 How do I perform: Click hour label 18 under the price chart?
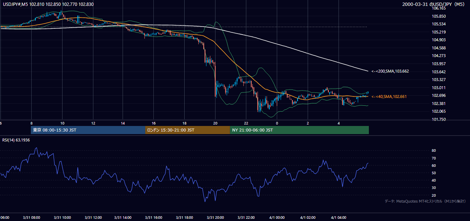pyautogui.click(x=185, y=123)
